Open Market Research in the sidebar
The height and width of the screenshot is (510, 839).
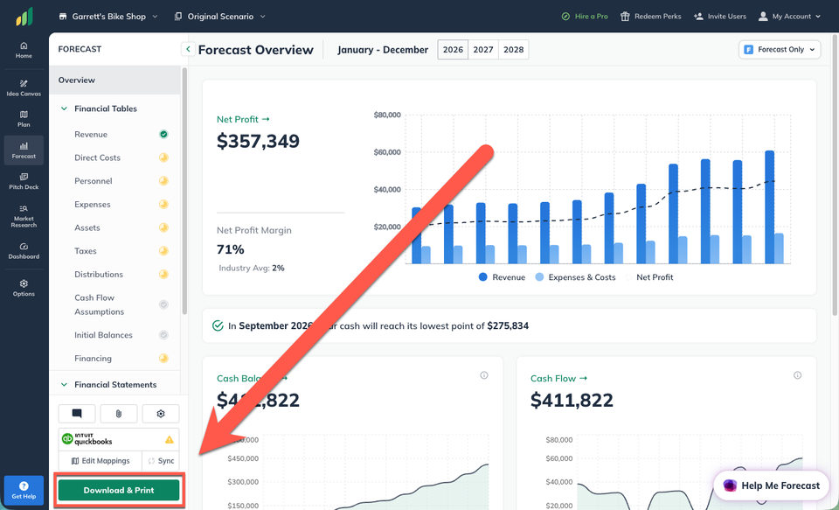[24, 216]
